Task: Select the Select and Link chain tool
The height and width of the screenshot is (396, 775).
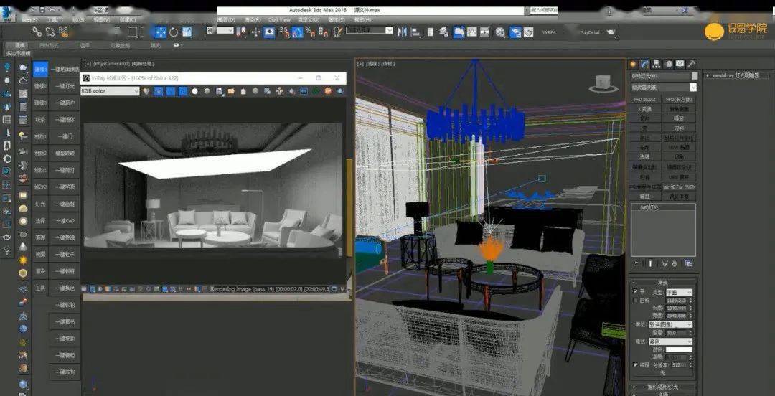Action: [37, 32]
